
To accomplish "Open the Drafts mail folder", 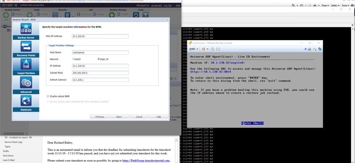I will pyautogui.click(x=6, y=151).
